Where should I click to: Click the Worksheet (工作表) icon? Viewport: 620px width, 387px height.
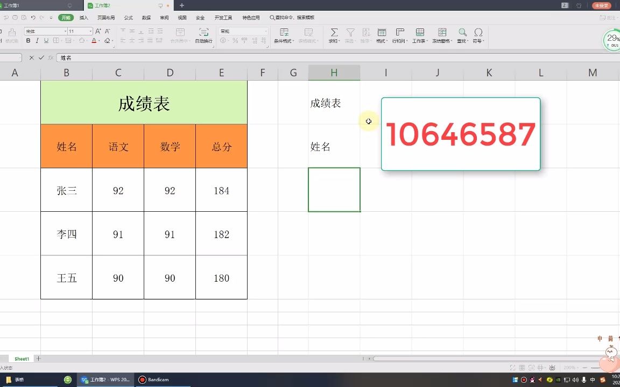pyautogui.click(x=420, y=32)
